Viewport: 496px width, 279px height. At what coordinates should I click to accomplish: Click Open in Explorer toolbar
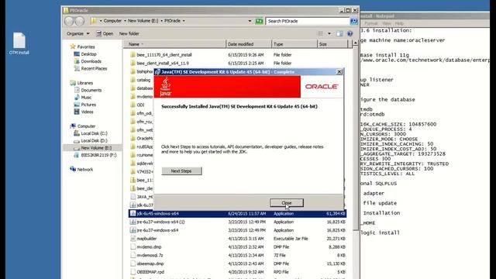105,33
